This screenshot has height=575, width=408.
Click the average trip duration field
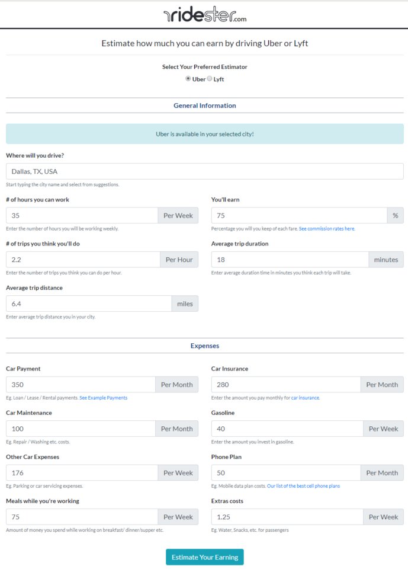tap(290, 259)
